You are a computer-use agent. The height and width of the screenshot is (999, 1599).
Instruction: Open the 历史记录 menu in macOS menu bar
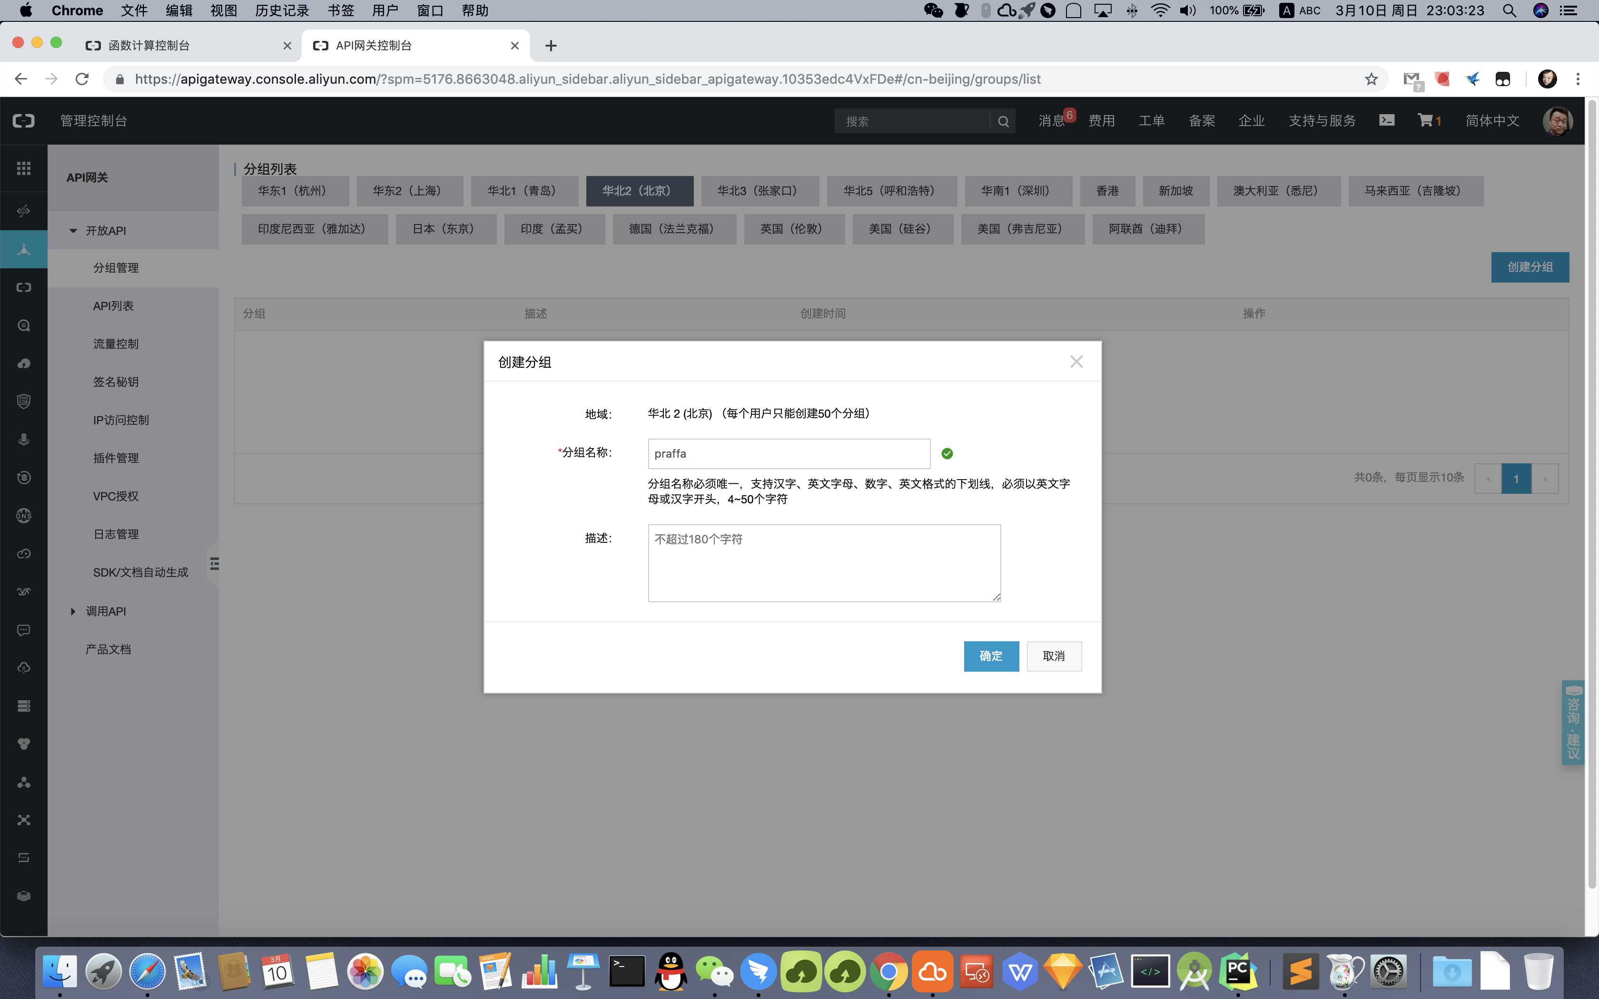pos(281,10)
